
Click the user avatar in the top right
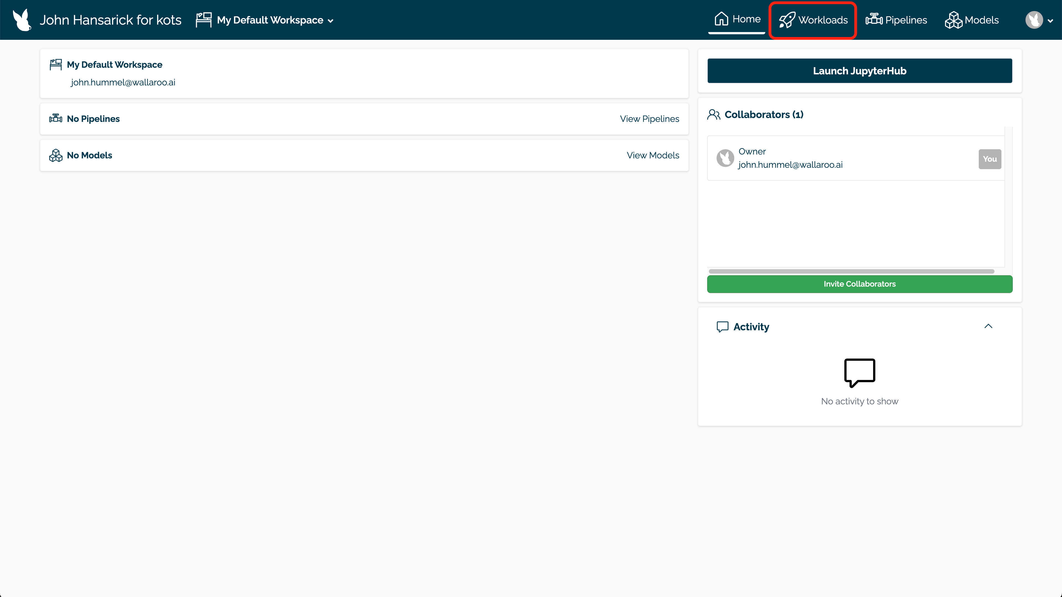tap(1034, 19)
